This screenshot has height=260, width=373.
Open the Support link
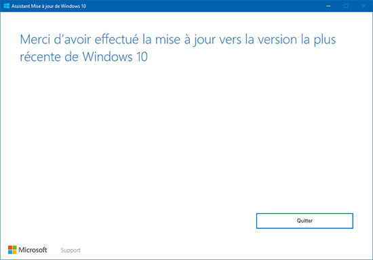pos(71,251)
